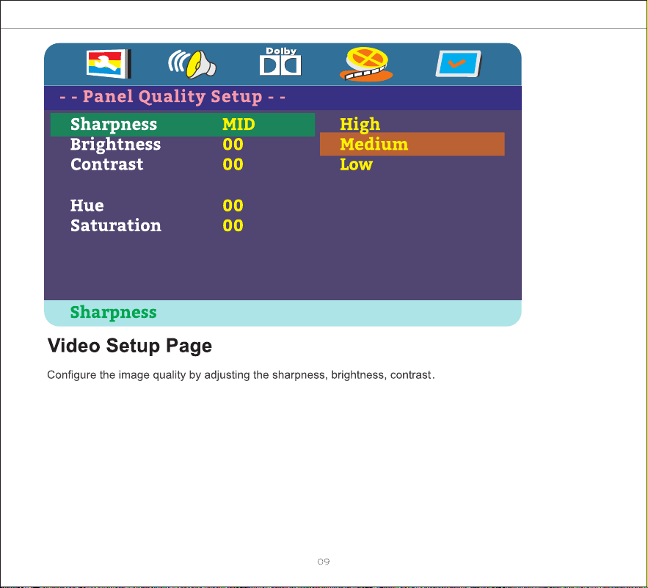Open the video setup film reel icon
Viewport: 648px width, 588px height.
366,64
